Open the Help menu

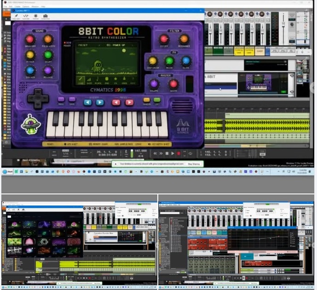pos(43,6)
